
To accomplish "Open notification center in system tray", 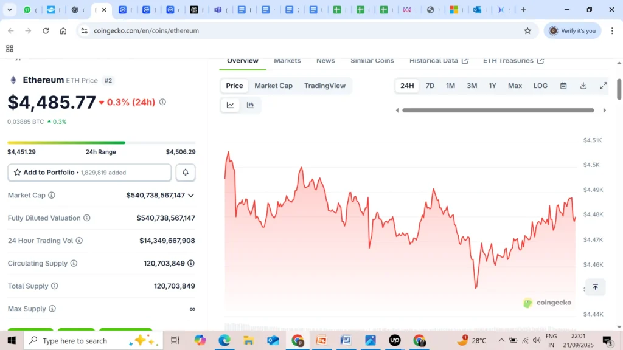I will coord(608,340).
